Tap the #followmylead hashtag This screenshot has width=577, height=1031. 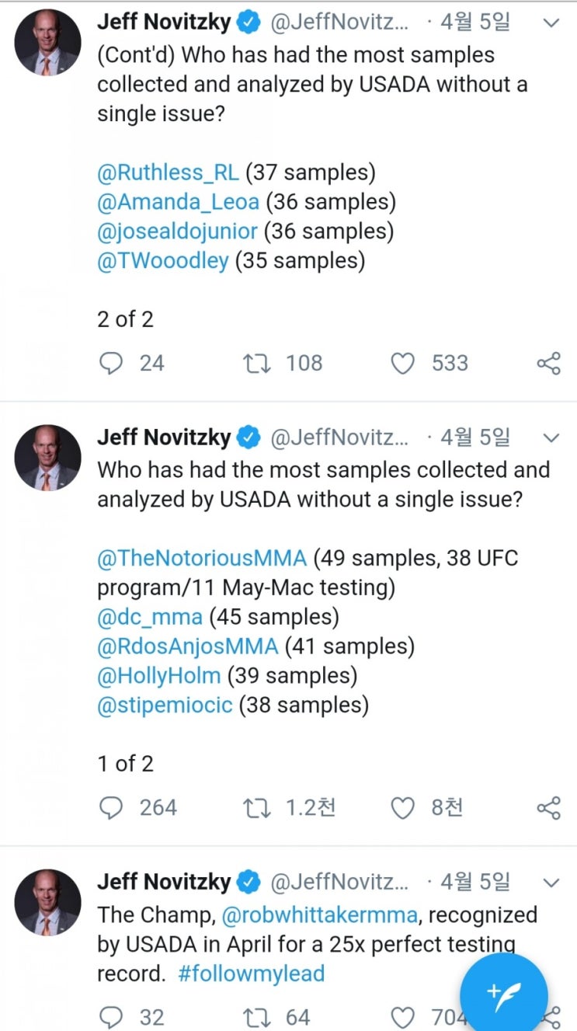(251, 974)
